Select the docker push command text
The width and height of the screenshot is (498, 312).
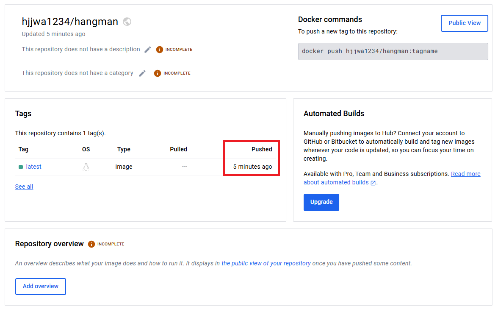click(x=368, y=51)
